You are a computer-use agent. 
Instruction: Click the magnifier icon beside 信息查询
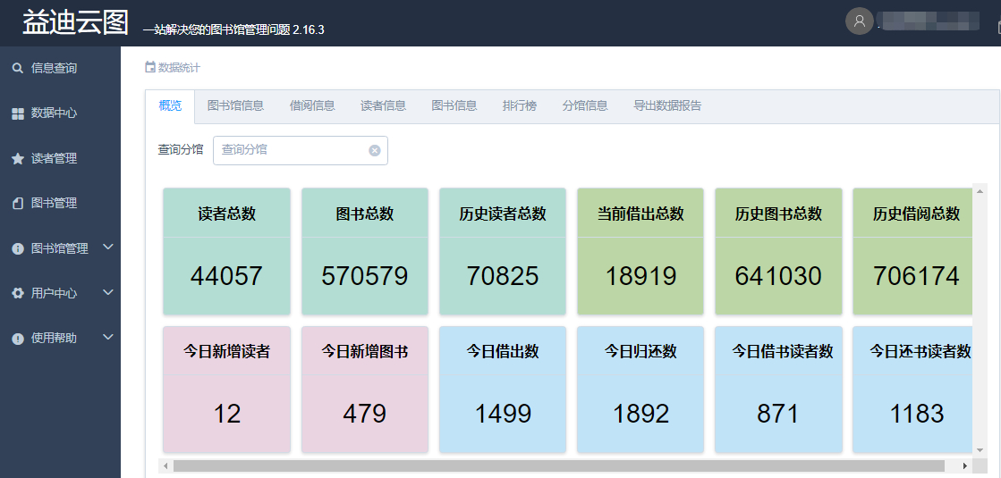tap(17, 69)
